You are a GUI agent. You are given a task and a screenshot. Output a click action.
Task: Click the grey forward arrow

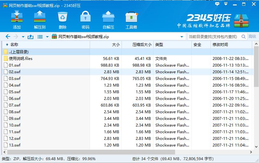(x=16, y=36)
